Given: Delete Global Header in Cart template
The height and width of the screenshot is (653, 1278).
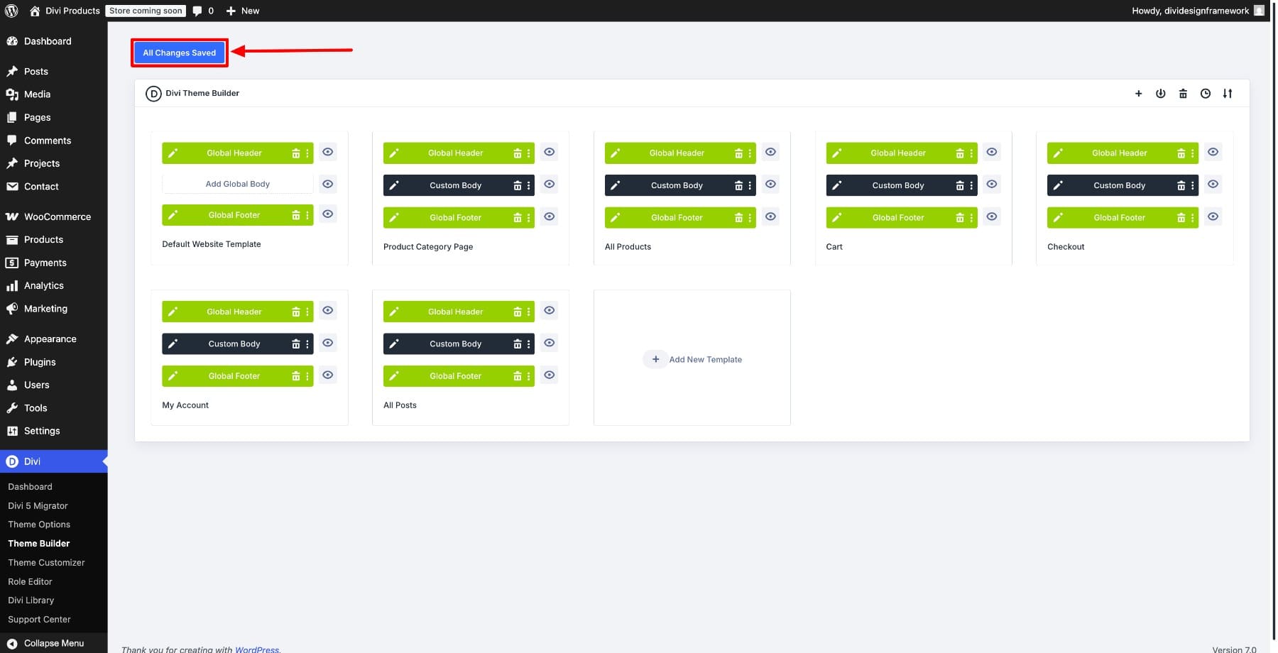Looking at the screenshot, I should pyautogui.click(x=960, y=153).
